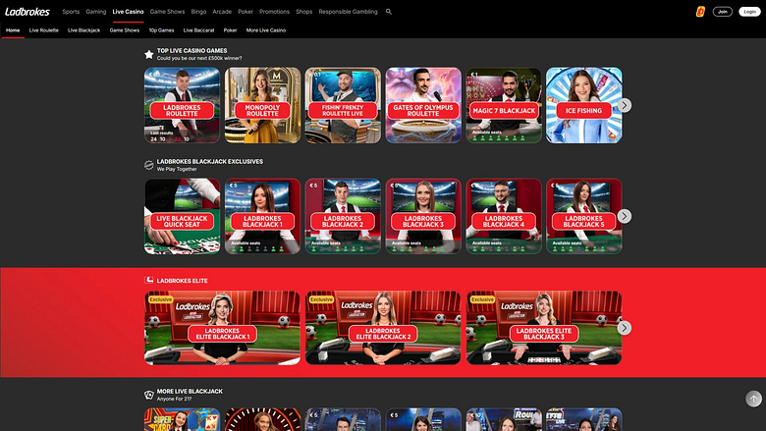Image resolution: width=766 pixels, height=431 pixels.
Task: Open the More Live Casino tab
Action: [266, 30]
